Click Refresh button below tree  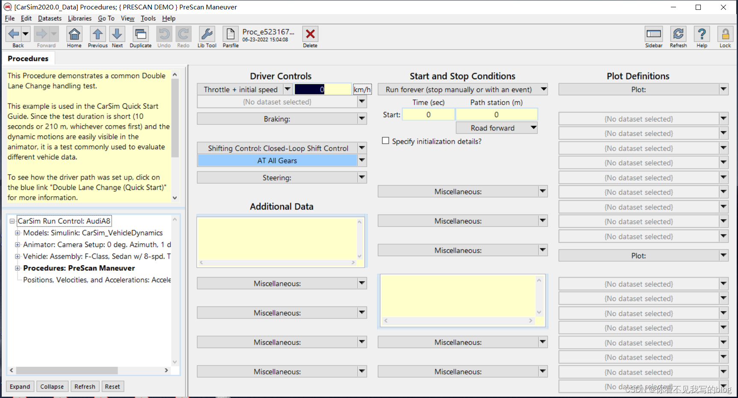(x=85, y=386)
